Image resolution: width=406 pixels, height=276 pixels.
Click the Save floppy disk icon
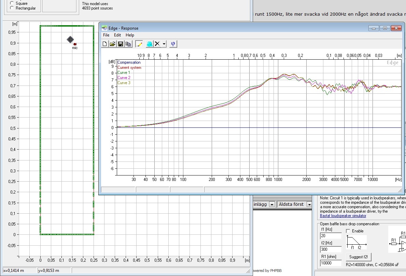120,44
